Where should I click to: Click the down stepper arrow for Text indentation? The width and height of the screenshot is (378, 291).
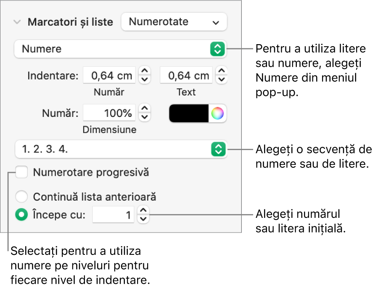[x=222, y=78]
